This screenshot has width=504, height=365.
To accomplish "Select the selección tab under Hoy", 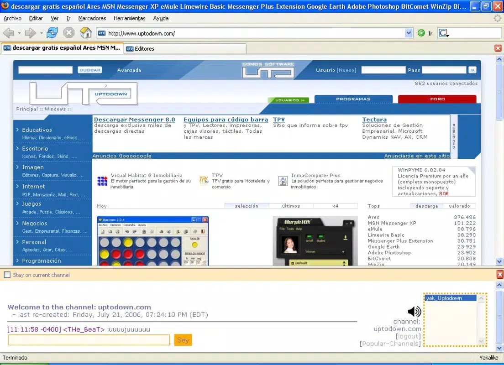I will coord(247,206).
